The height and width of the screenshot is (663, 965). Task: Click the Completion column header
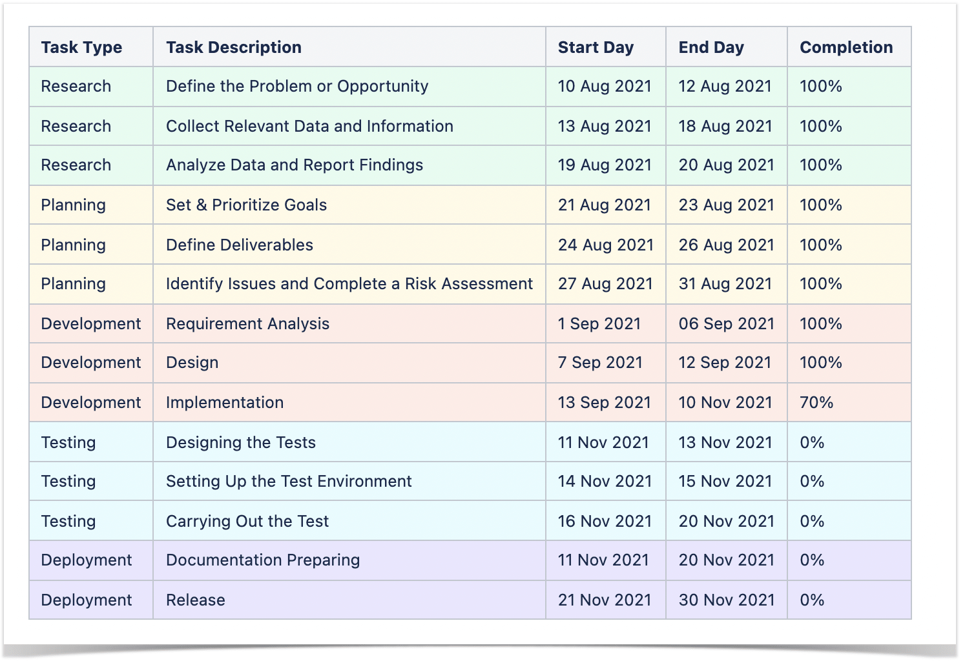coord(846,46)
